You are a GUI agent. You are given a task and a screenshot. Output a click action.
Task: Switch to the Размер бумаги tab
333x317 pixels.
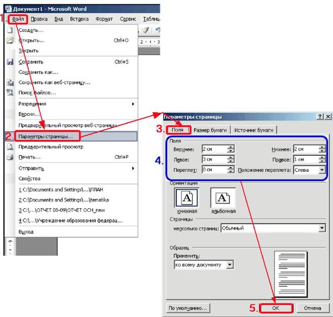[x=210, y=130]
